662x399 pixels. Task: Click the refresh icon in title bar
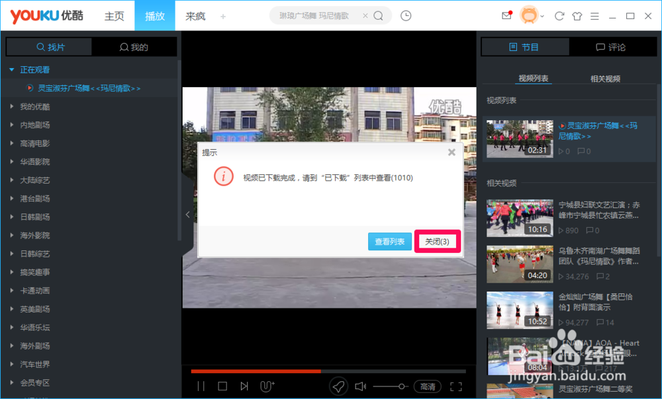559,16
